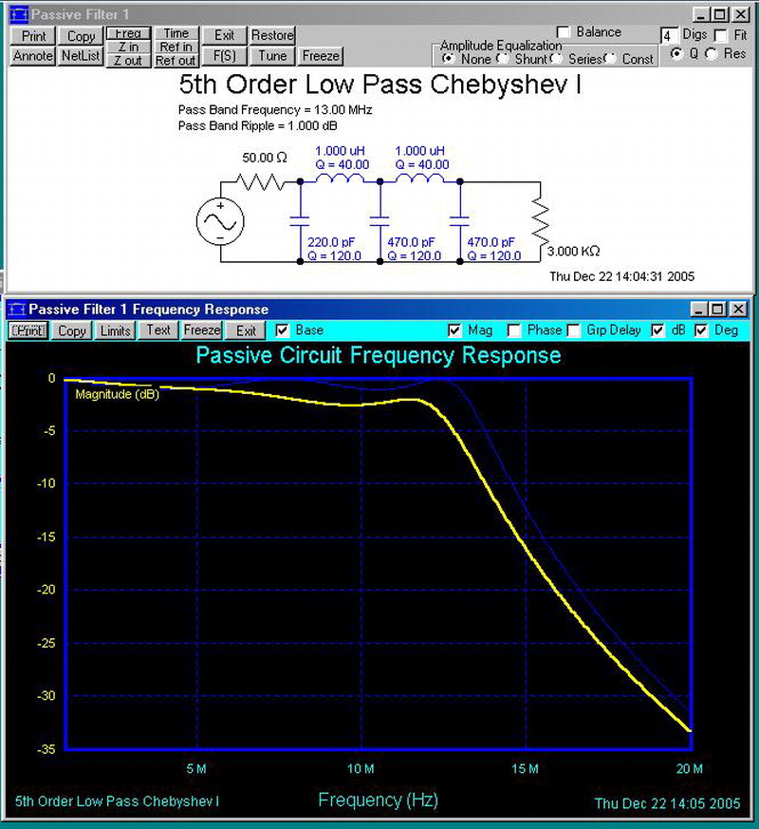Enable the Fit checkbox

[720, 35]
